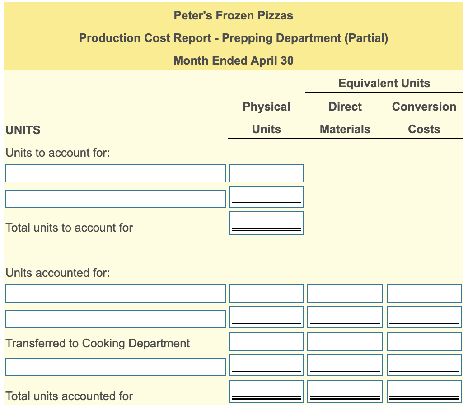Select the Physical Units field in the first row
468x410 pixels.
pyautogui.click(x=266, y=173)
